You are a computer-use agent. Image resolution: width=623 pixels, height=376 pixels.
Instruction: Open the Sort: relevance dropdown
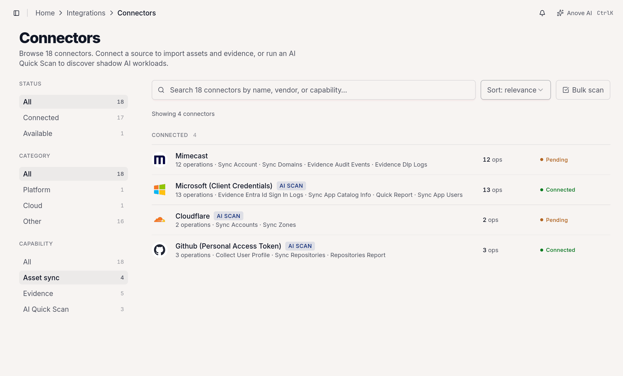[515, 90]
